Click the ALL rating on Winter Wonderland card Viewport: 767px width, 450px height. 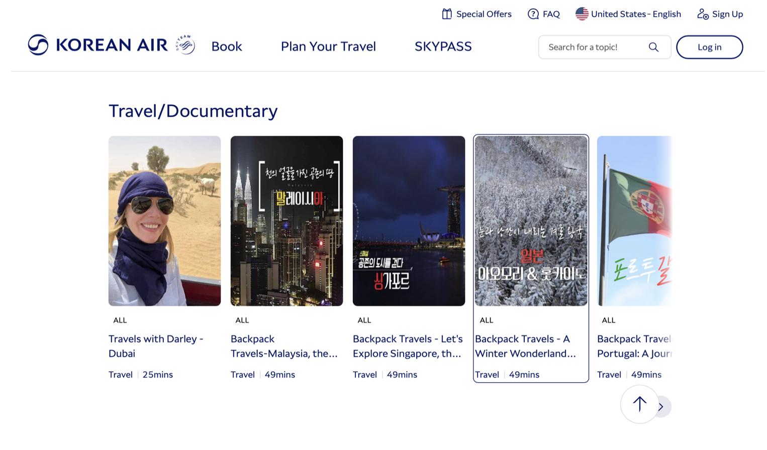487,320
